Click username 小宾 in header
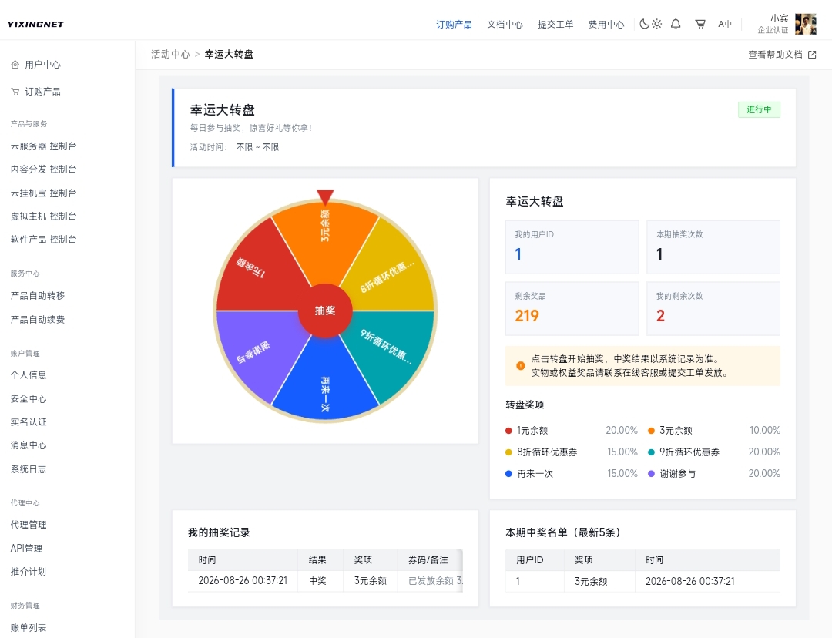 [780, 18]
